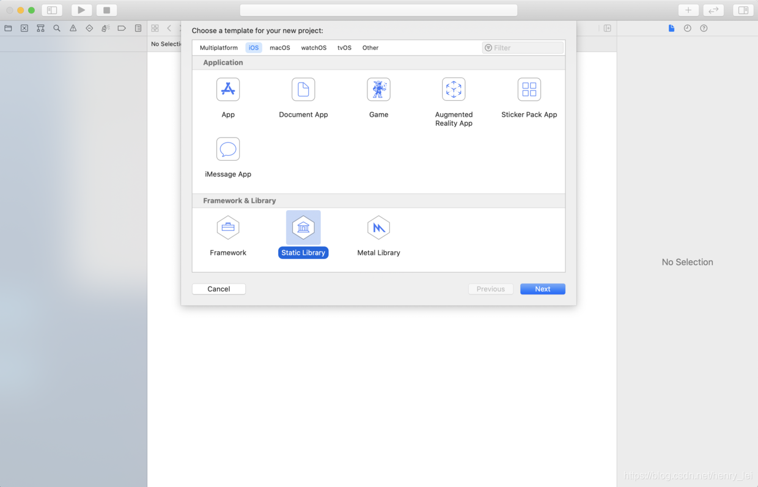The height and width of the screenshot is (487, 758).
Task: Open the Find navigator magnifier icon
Action: click(x=57, y=28)
